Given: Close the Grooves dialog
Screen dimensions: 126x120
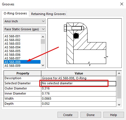Looking at the screenshot, I should coord(122,4).
